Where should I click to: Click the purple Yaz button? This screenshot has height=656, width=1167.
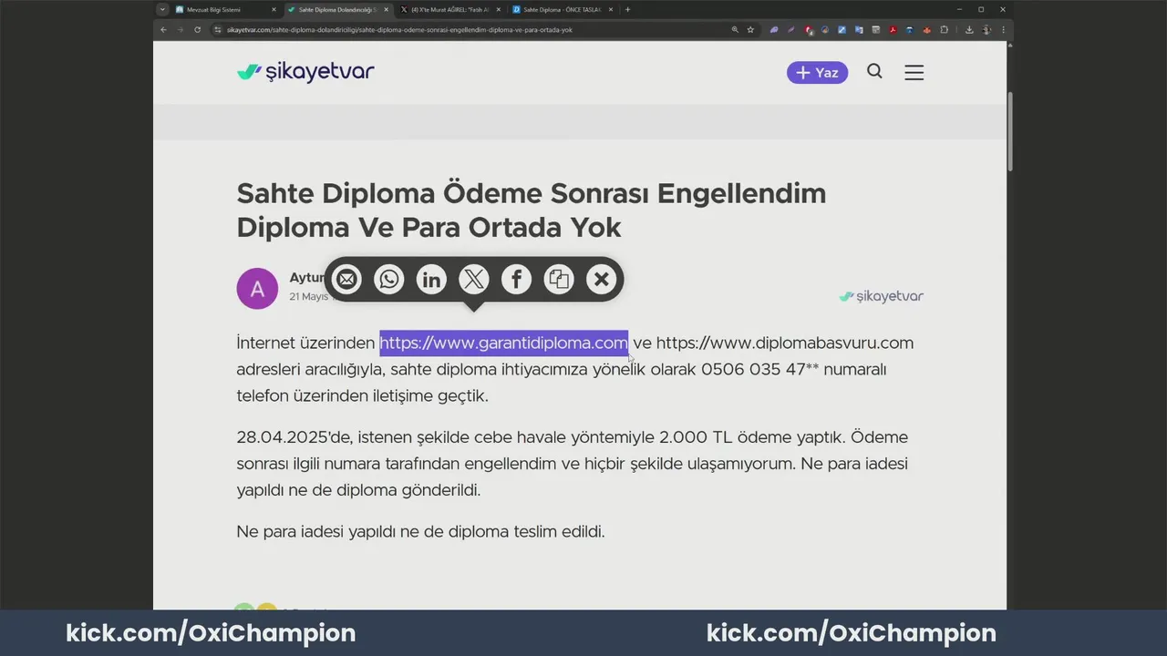(x=817, y=73)
